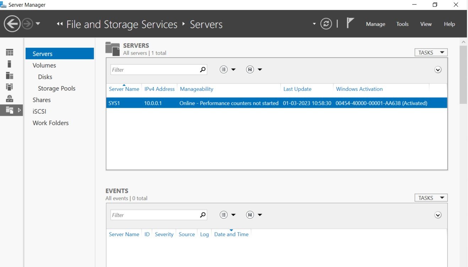Click search magnifier in Servers filter
Viewport: 468px width, 267px height.
(203, 69)
